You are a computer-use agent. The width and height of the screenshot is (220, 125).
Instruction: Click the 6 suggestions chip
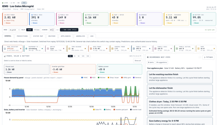click(x=162, y=62)
